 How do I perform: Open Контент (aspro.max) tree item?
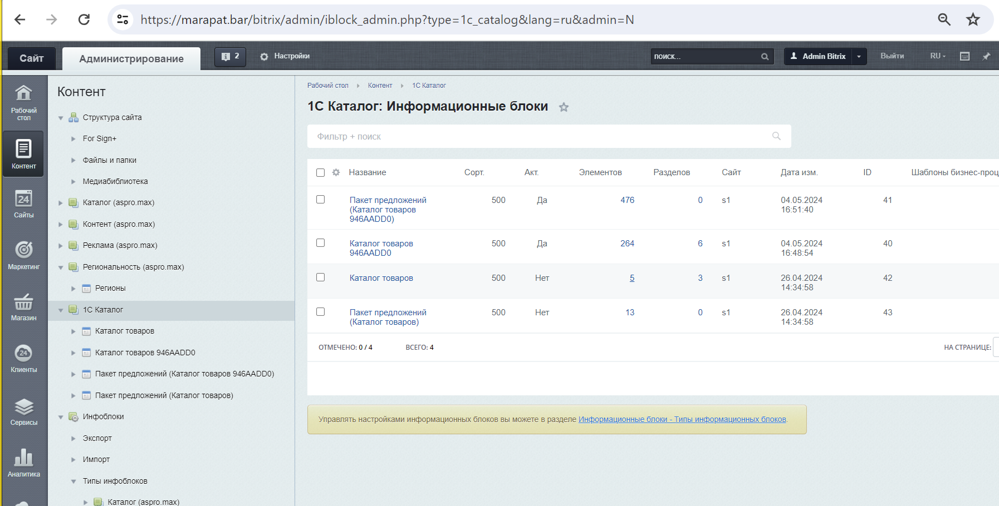tap(119, 224)
